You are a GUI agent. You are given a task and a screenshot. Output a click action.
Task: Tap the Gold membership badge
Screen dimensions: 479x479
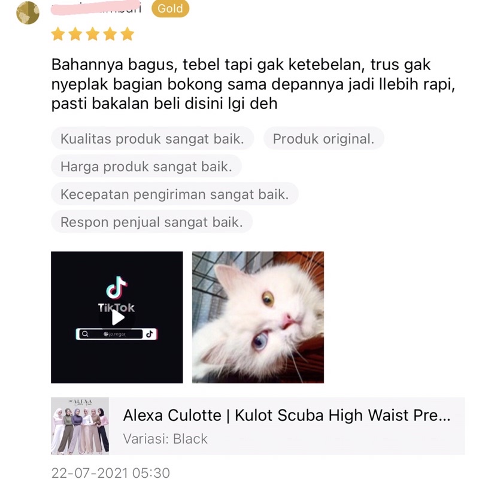tap(170, 8)
